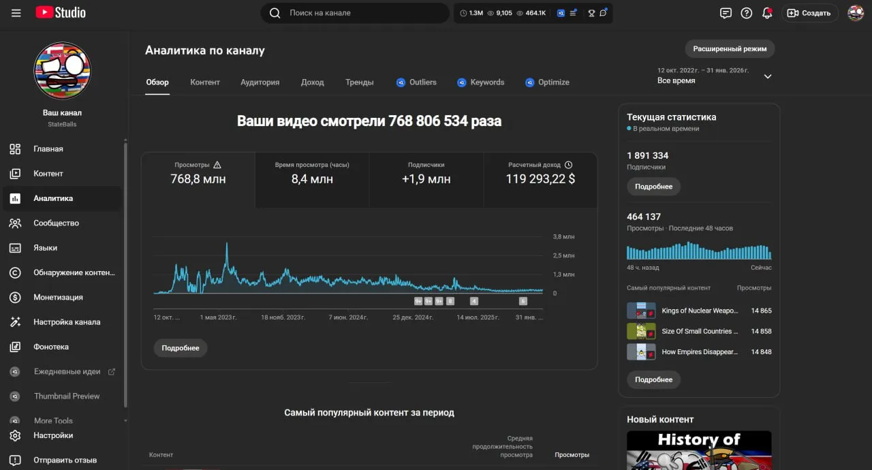Viewport: 872px width, 470px height.
Task: Open the help question mark icon
Action: 747,13
